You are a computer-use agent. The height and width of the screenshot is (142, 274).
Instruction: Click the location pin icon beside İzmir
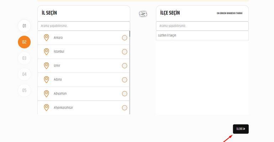click(46, 66)
